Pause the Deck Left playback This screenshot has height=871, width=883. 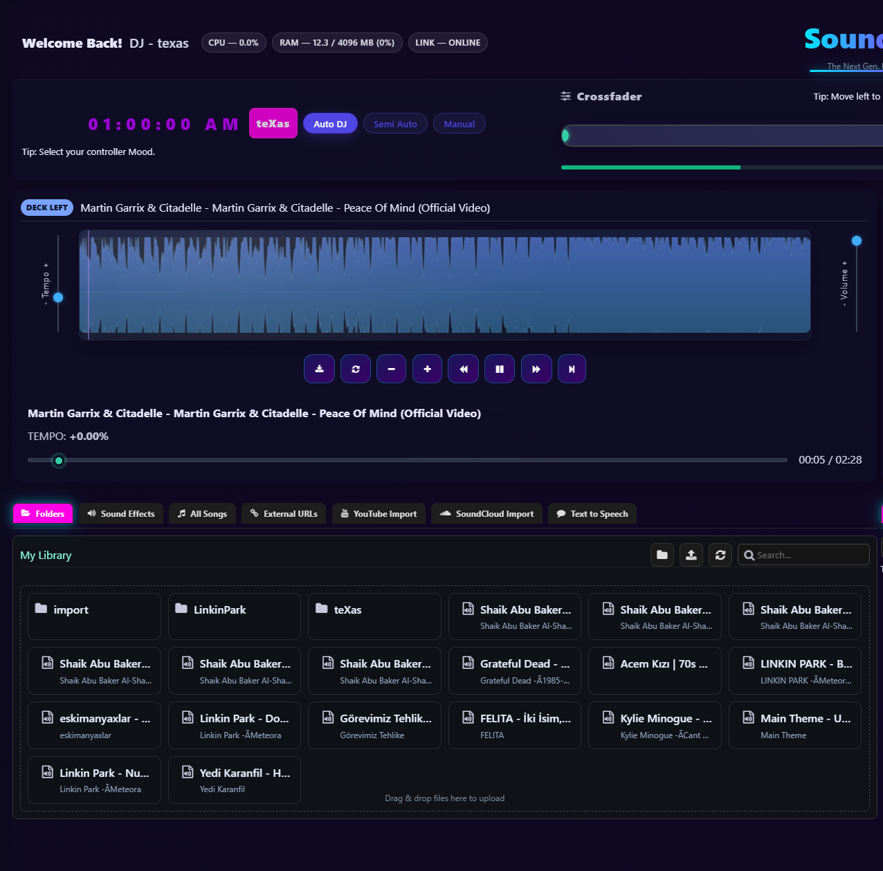pos(500,369)
